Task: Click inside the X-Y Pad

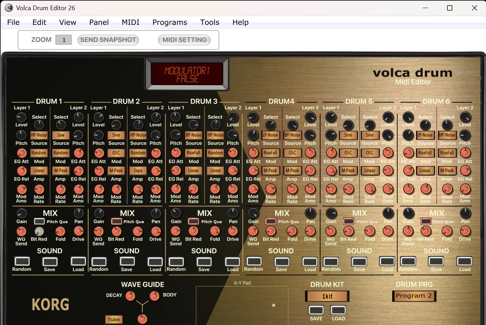Action: click(x=242, y=305)
